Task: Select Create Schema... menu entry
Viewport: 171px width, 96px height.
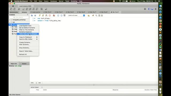Action: pyautogui.click(x=28, y=42)
